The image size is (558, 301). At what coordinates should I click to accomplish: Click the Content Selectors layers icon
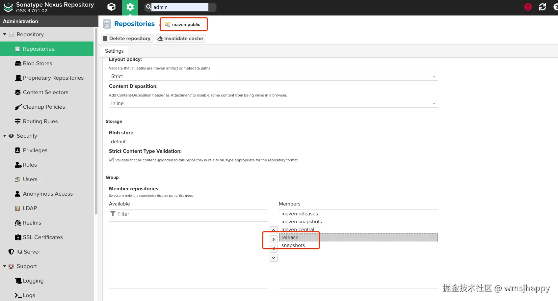[x=18, y=92]
